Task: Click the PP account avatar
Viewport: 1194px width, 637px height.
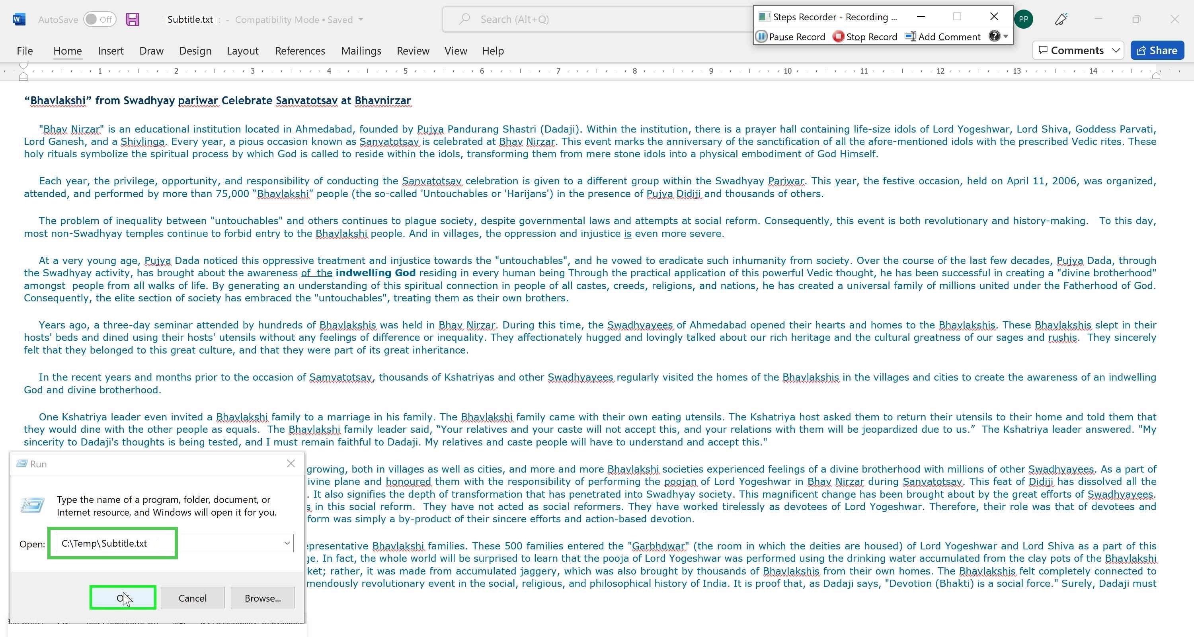Action: 1023,20
